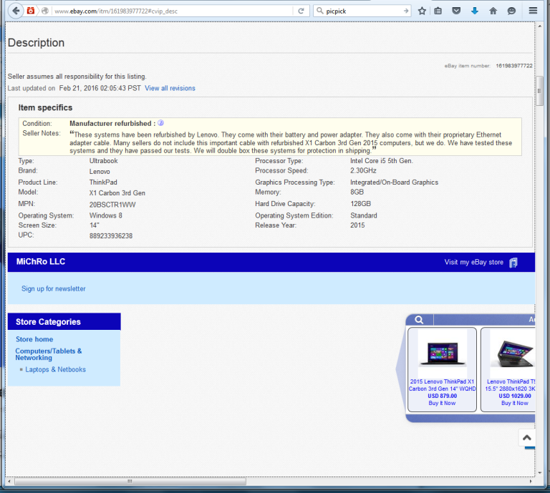The image size is (550, 493).
Task: Click the Description heading
Action: [36, 43]
